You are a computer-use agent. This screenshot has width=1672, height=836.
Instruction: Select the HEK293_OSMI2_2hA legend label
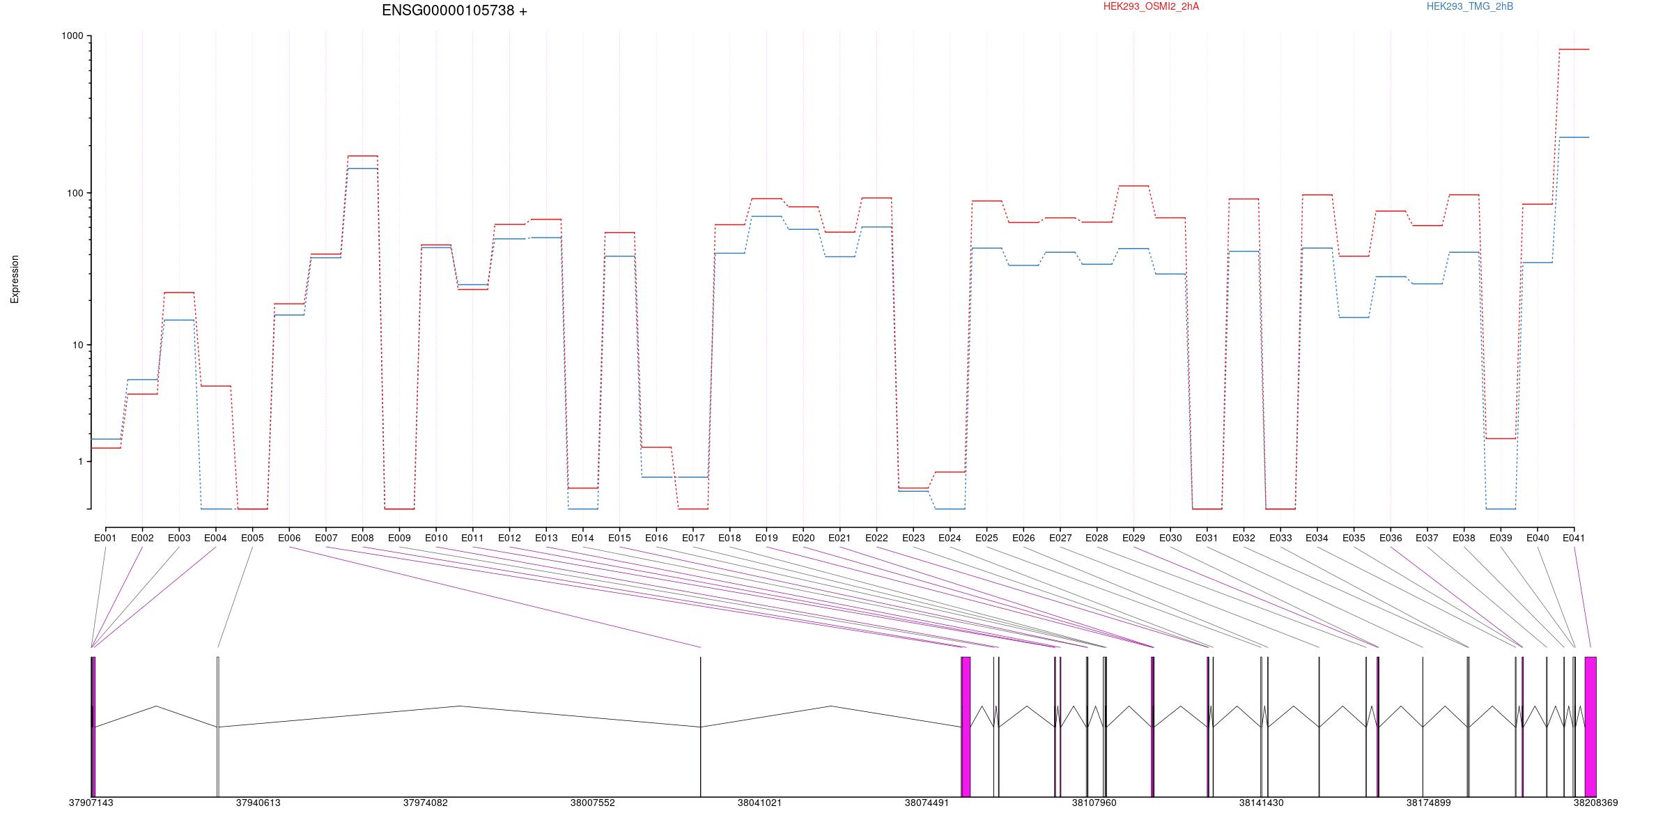(x=1151, y=6)
